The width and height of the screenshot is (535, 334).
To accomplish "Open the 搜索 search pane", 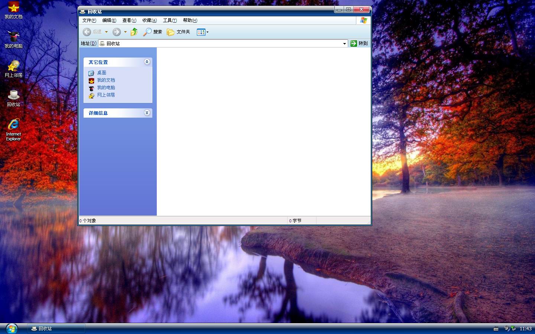I will pos(153,32).
